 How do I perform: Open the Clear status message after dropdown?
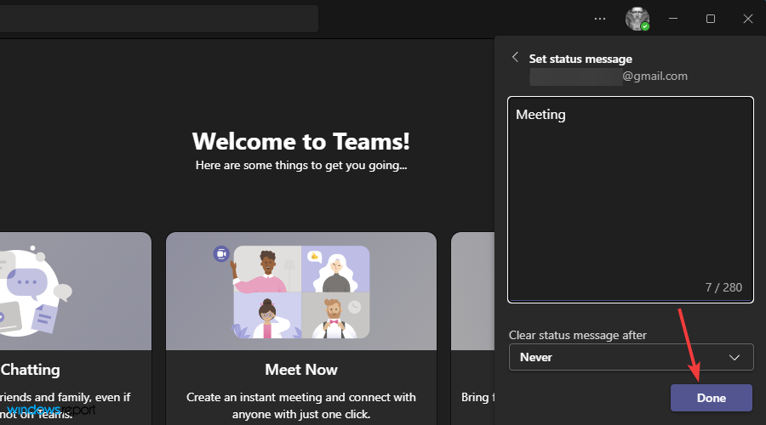[x=631, y=357]
